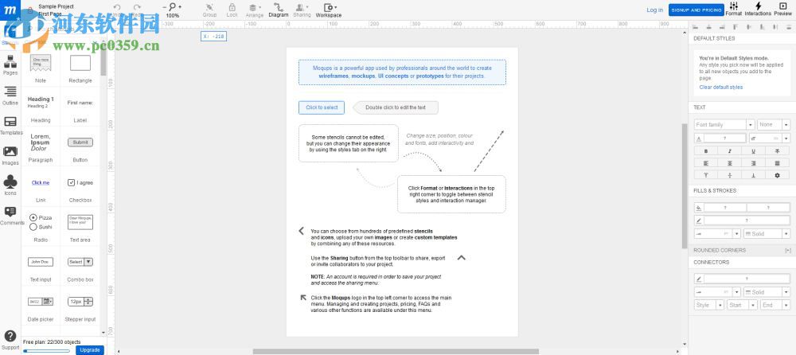Open Fills & Strokes Solid style dropdown

click(x=767, y=234)
